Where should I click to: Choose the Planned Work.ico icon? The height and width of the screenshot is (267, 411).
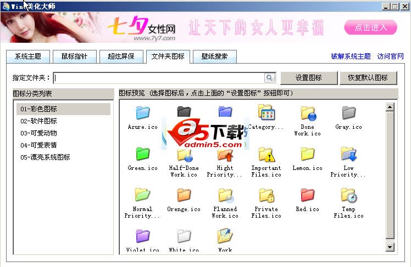tap(226, 195)
